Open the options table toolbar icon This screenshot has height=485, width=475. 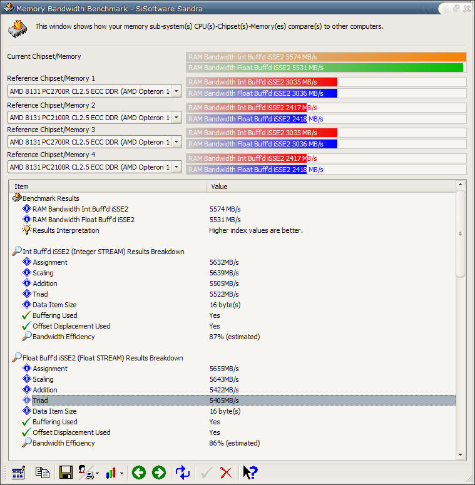pos(18,473)
